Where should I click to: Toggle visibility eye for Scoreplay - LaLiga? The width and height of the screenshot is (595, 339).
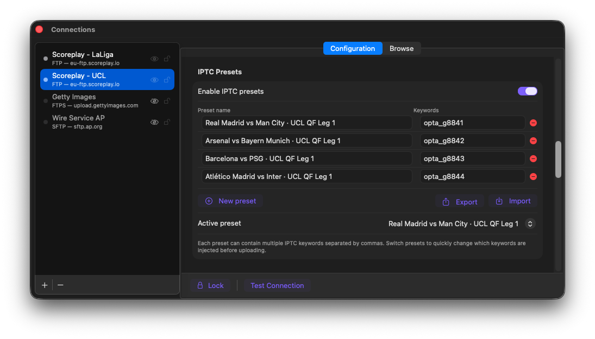(x=154, y=59)
